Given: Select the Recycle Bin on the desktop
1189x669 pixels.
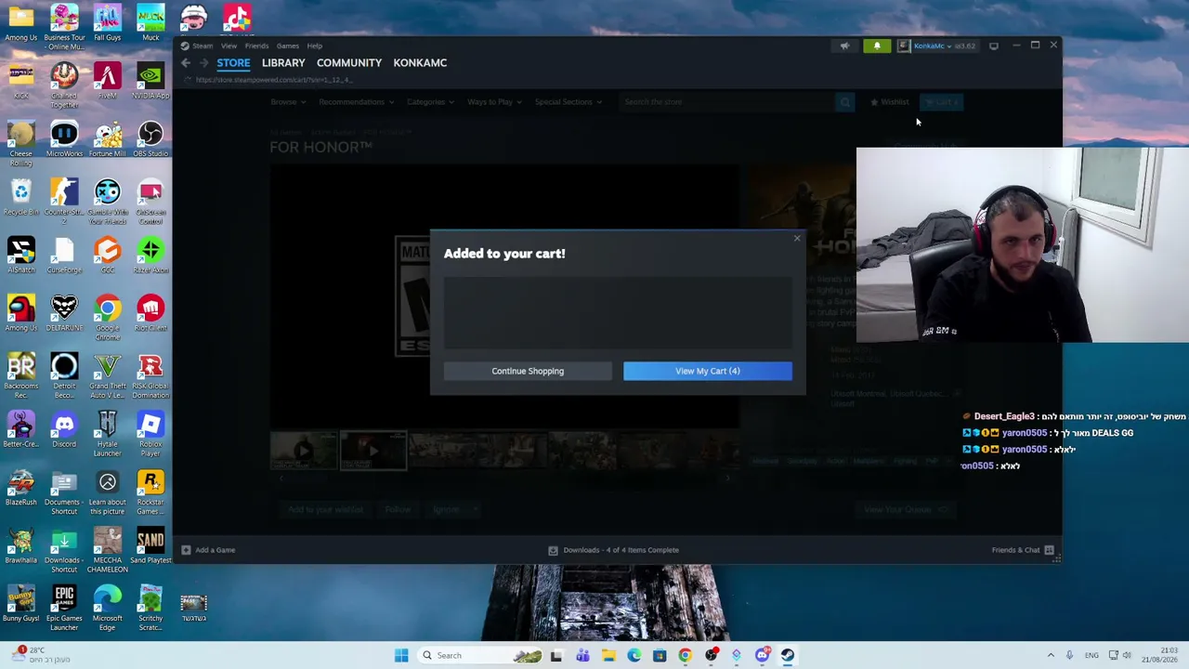Looking at the screenshot, I should (20, 198).
